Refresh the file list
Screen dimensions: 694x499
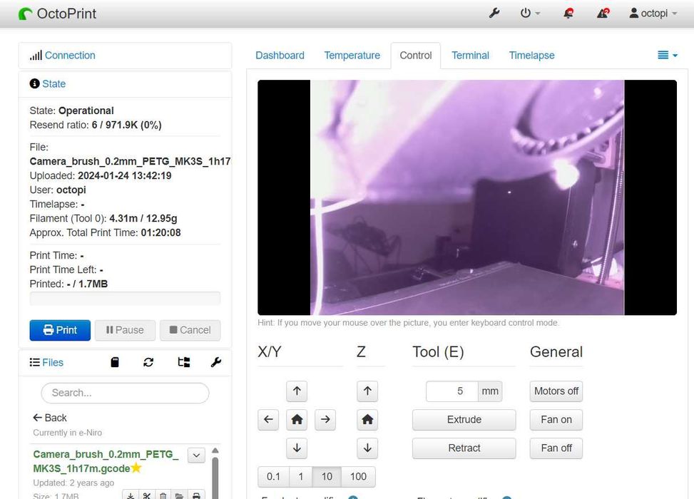click(148, 362)
